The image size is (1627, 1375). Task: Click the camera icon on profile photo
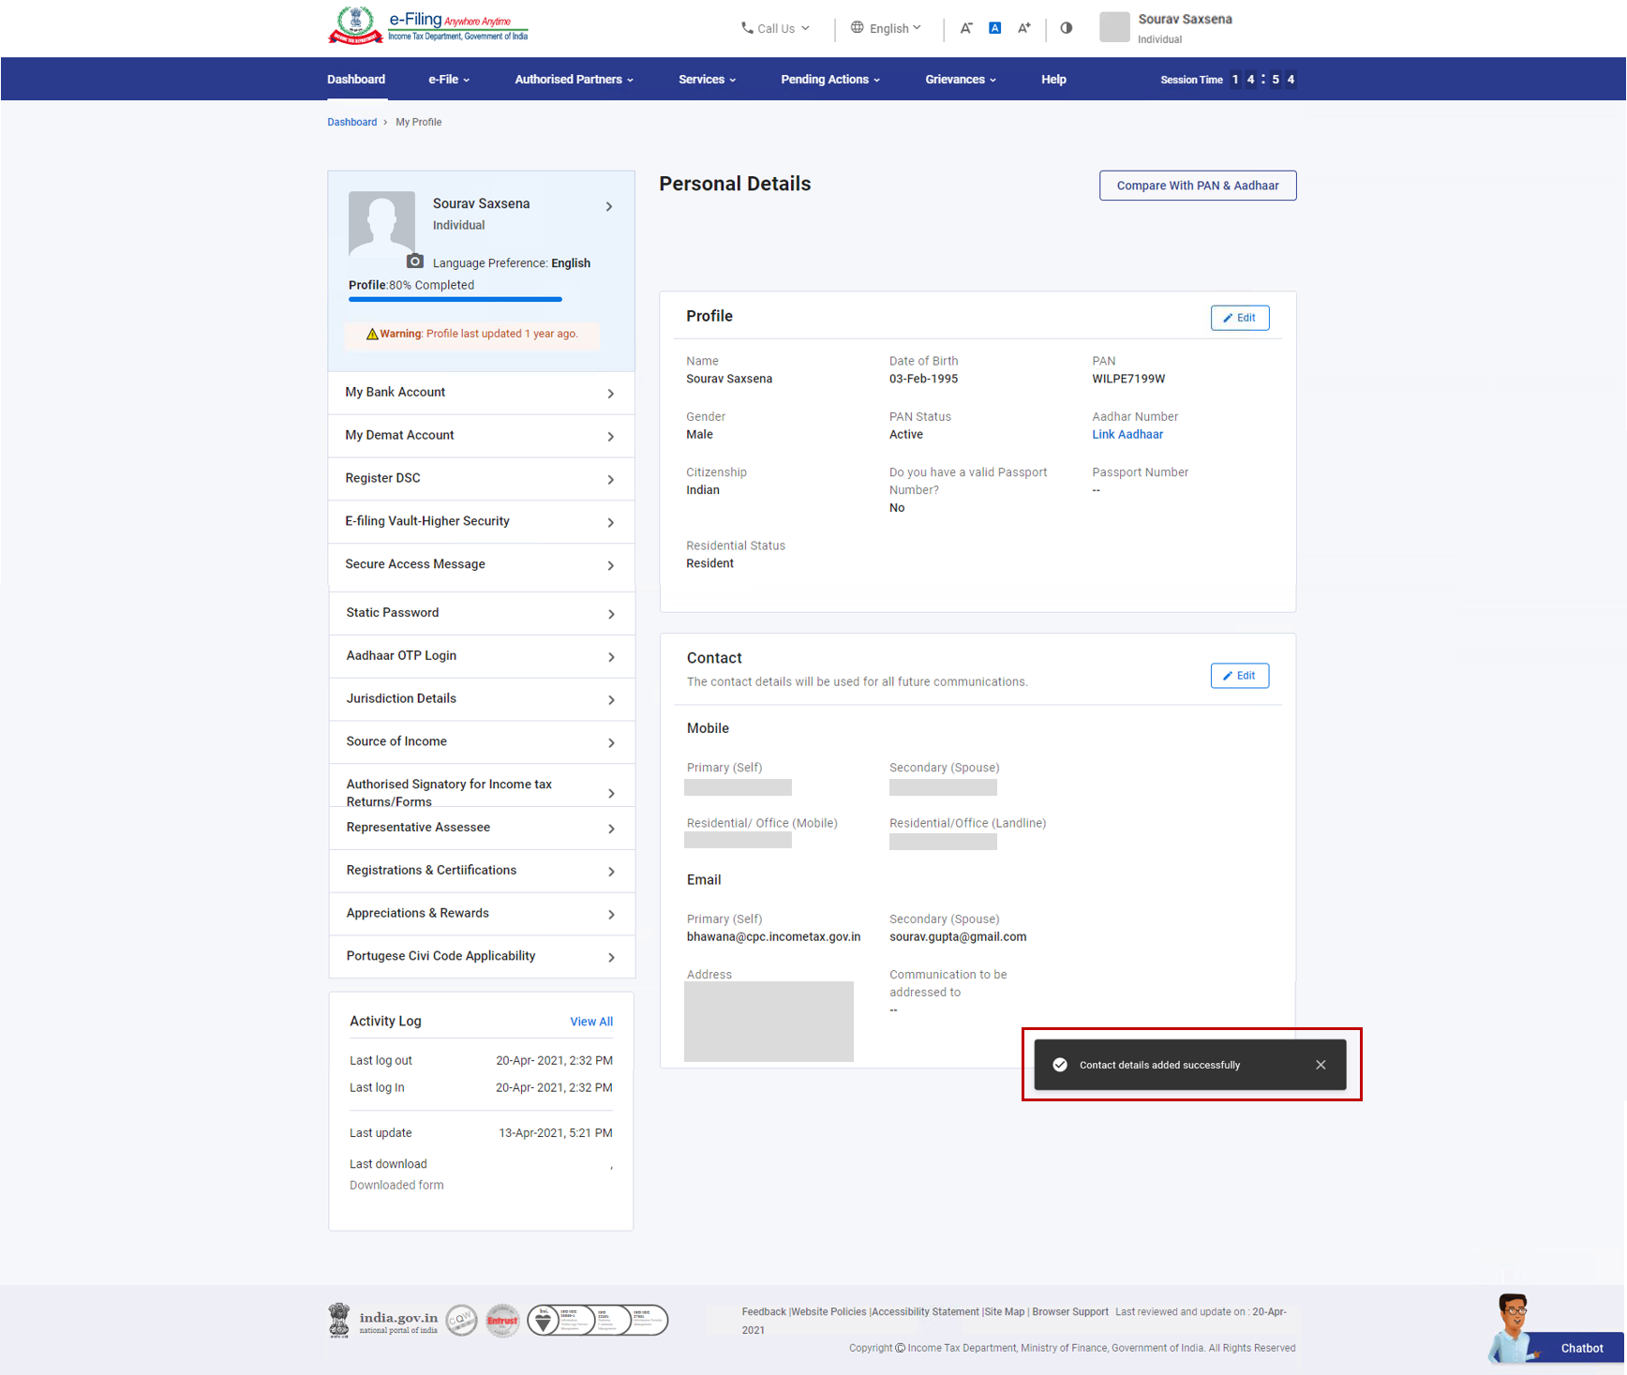click(414, 262)
